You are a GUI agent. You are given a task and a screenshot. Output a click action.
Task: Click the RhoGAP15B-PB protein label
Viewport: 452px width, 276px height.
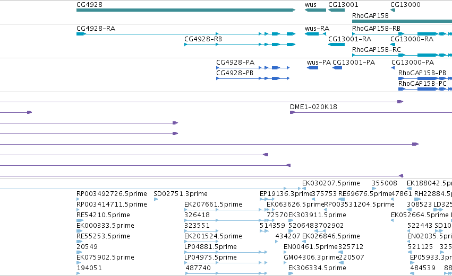click(x=422, y=73)
